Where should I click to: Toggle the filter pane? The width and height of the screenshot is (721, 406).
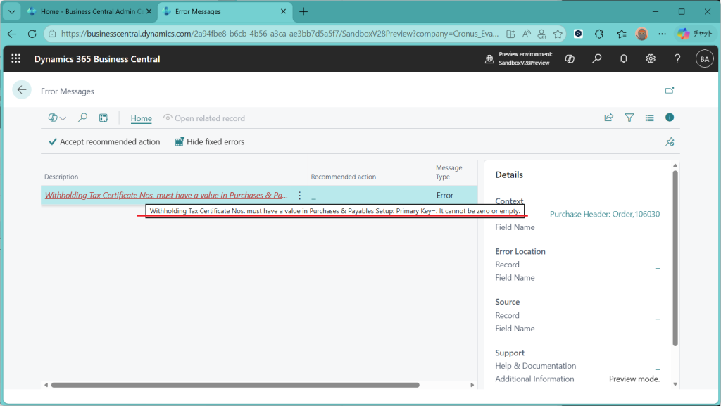(629, 118)
